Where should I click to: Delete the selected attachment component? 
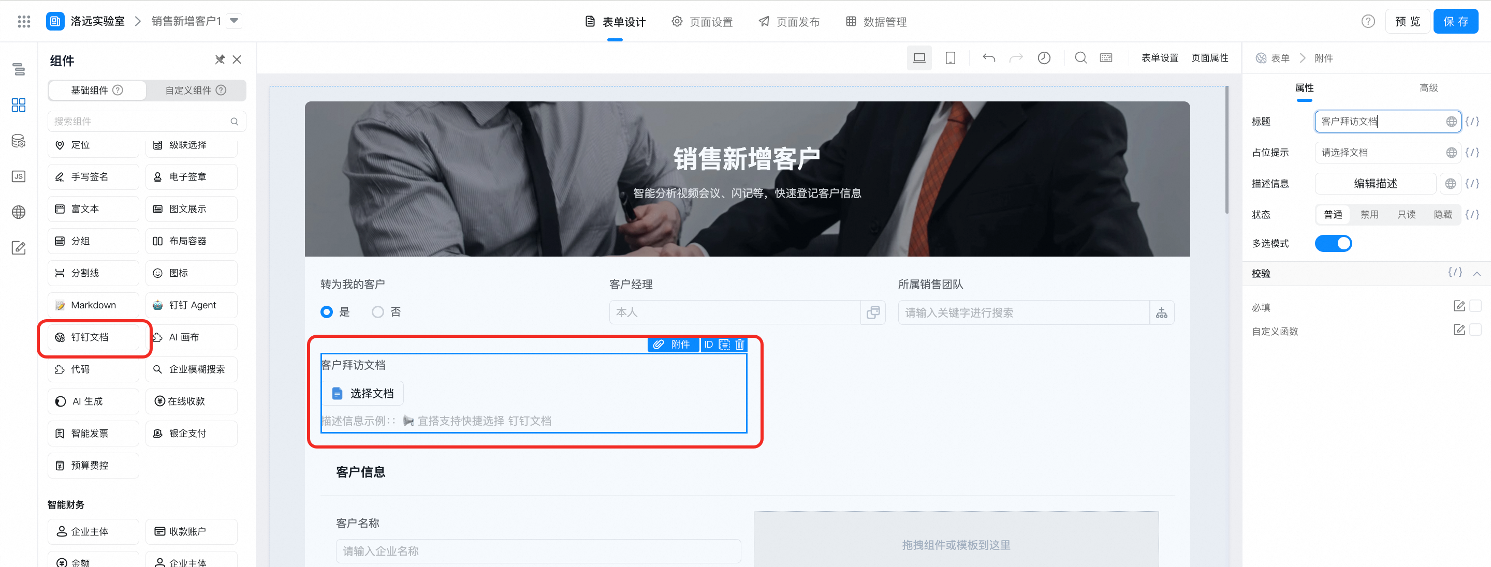[x=740, y=345]
